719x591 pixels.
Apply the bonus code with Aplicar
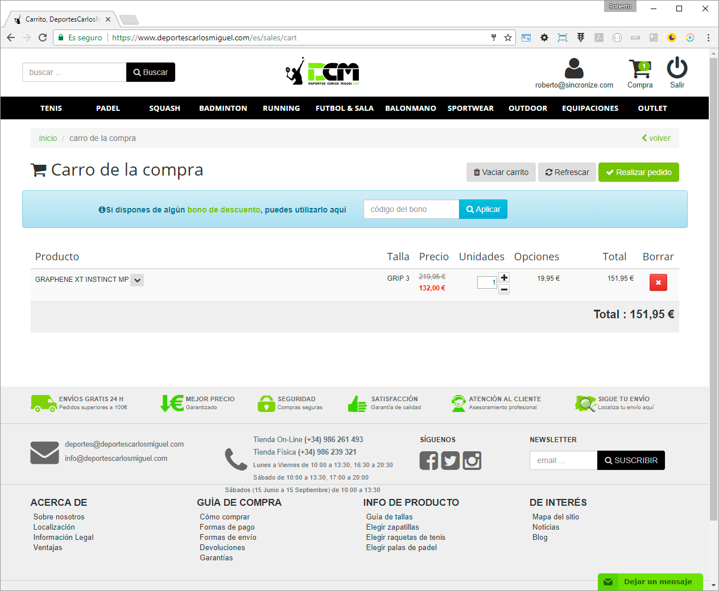coord(484,209)
